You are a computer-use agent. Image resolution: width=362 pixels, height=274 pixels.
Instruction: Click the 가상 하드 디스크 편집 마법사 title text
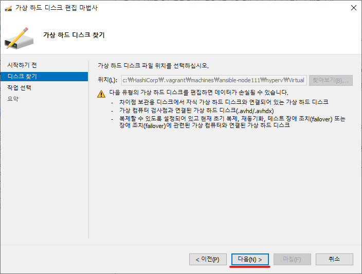[x=57, y=8]
